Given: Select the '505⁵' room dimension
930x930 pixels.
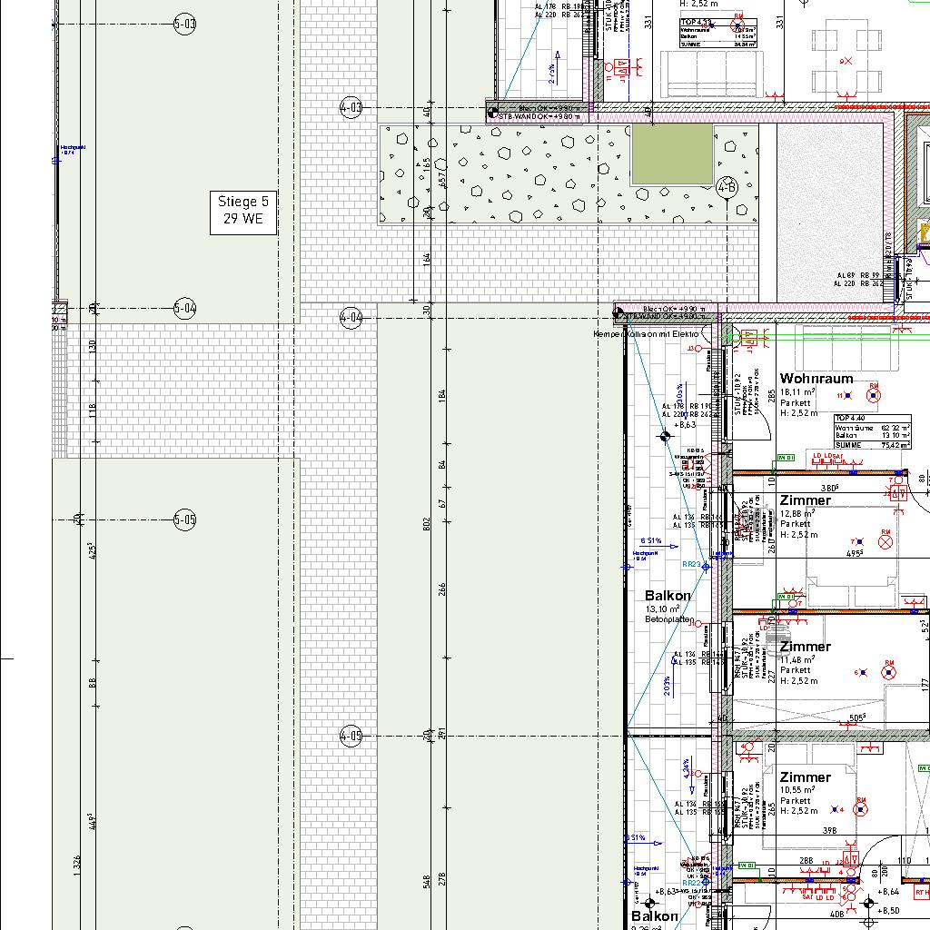Looking at the screenshot, I should click(857, 717).
